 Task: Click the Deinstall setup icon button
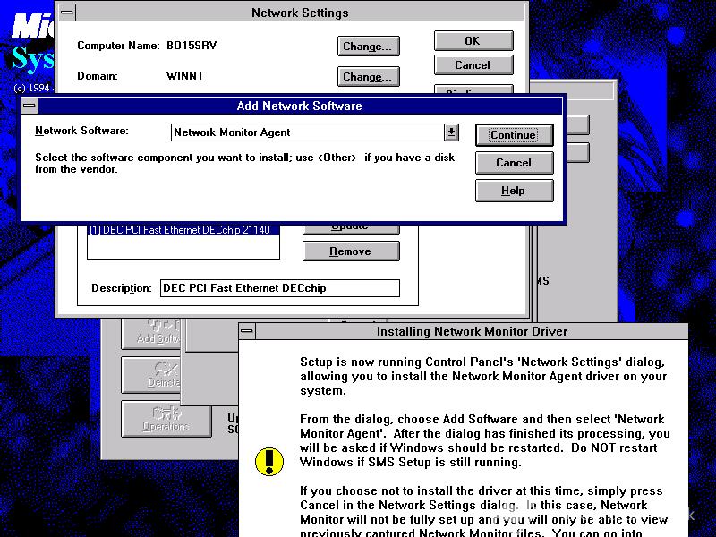tap(151, 375)
